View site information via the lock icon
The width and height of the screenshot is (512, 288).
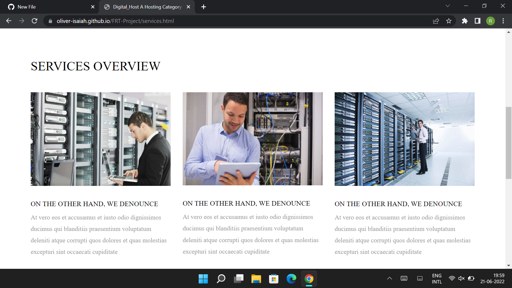click(x=50, y=21)
